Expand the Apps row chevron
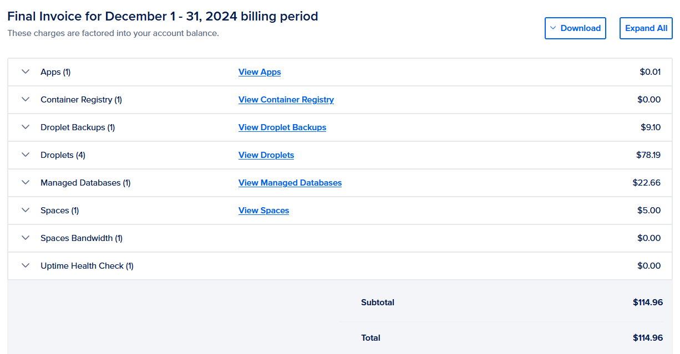680x354 pixels. [x=25, y=72]
